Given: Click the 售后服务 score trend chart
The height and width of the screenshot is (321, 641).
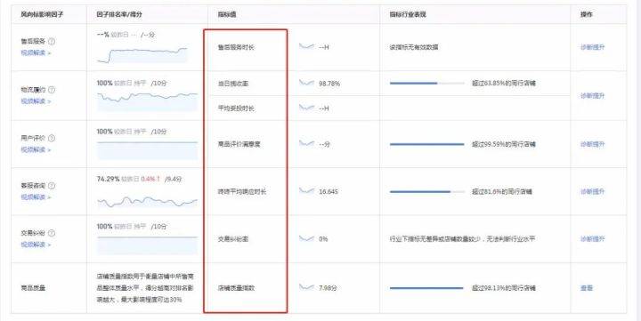Looking at the screenshot, I should 142,55.
